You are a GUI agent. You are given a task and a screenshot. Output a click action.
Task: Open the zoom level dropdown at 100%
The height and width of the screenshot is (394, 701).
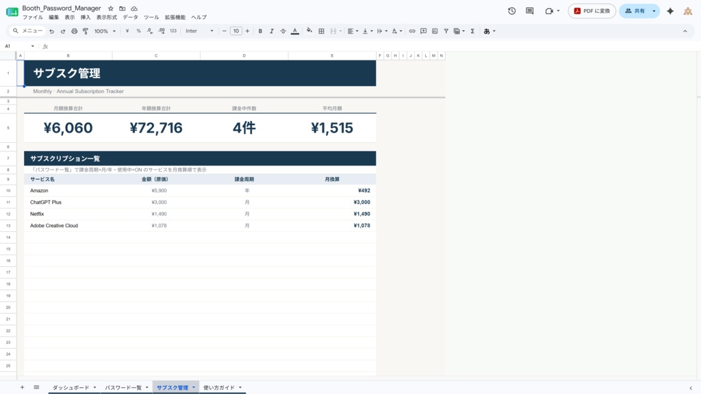click(105, 31)
